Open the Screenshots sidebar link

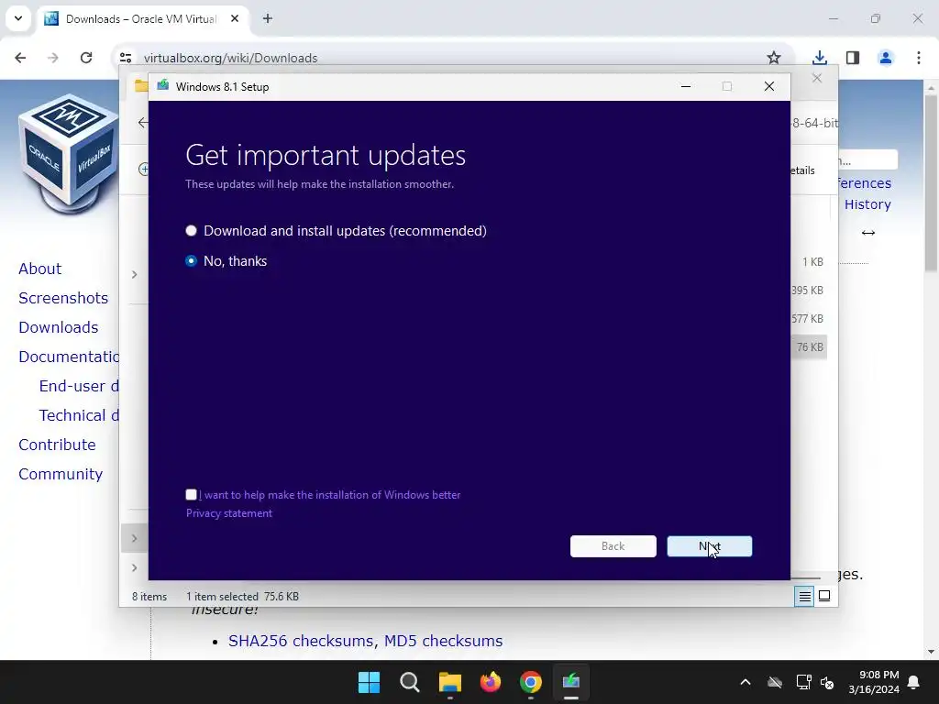point(63,298)
